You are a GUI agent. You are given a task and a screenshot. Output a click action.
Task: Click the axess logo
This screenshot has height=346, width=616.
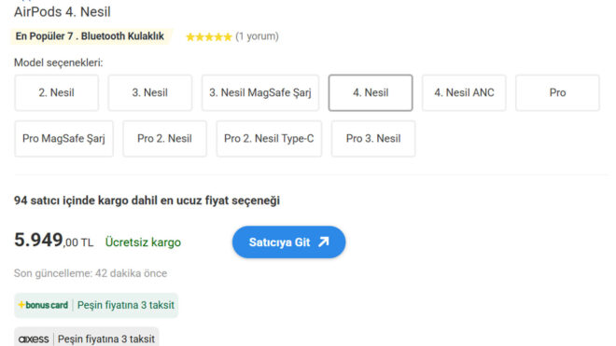(x=34, y=339)
